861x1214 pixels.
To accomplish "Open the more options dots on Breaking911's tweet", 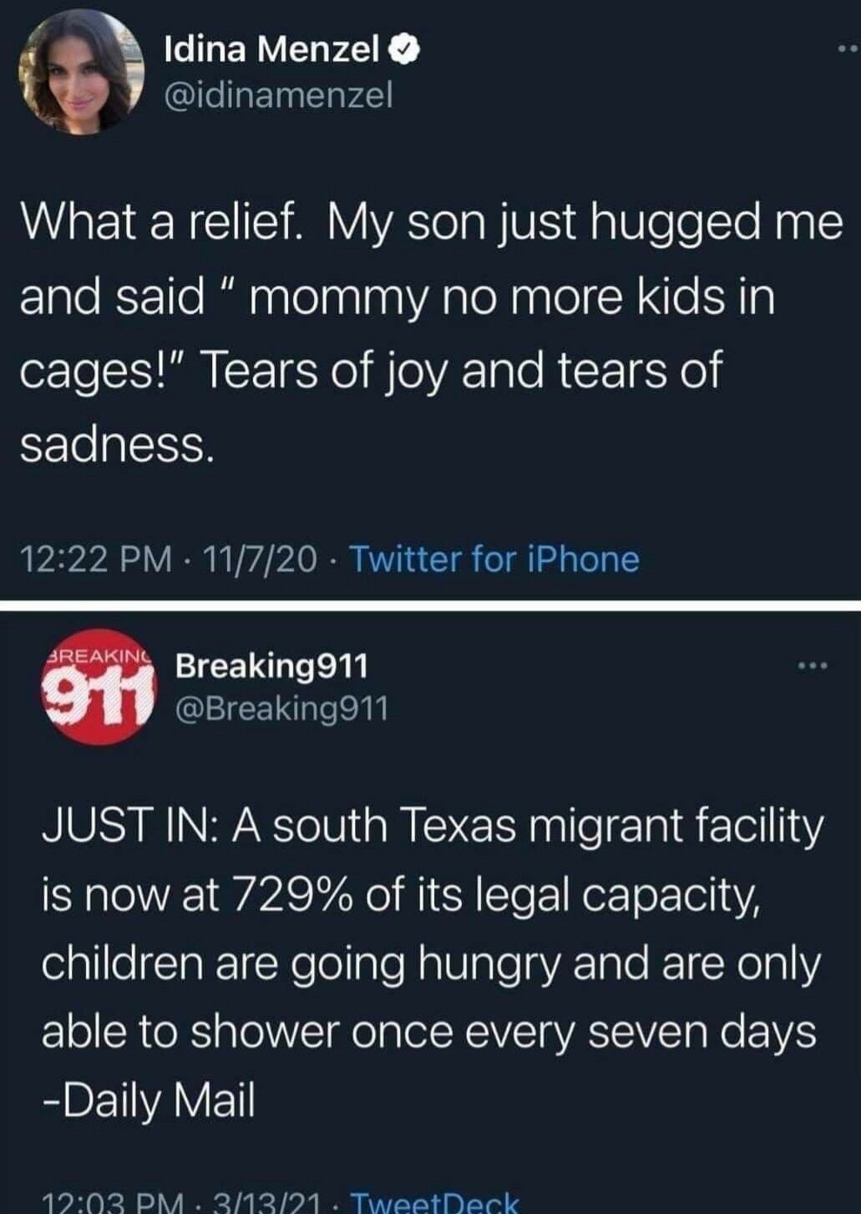I will [x=812, y=665].
